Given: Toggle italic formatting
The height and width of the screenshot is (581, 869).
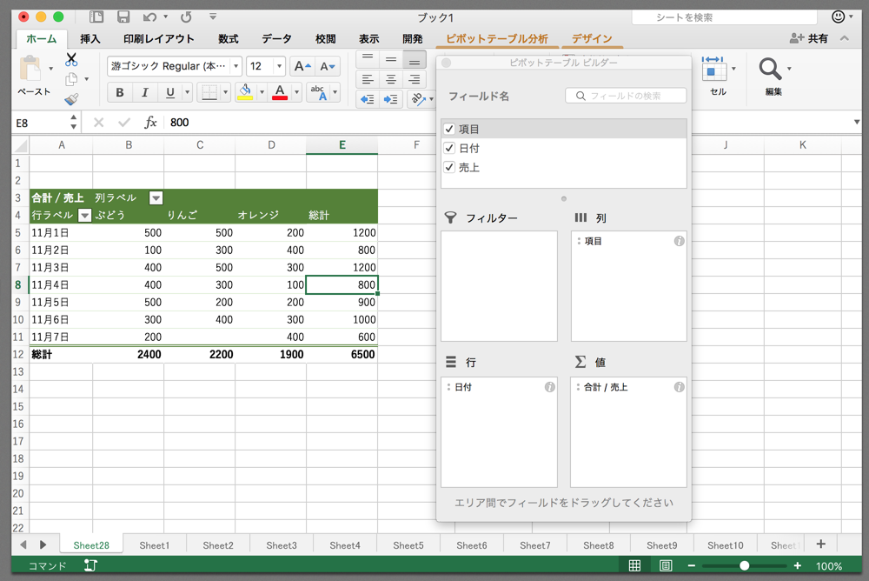Looking at the screenshot, I should (x=144, y=93).
